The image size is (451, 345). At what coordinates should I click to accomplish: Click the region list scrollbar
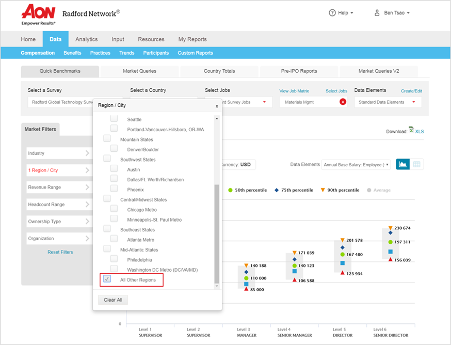coord(217,232)
